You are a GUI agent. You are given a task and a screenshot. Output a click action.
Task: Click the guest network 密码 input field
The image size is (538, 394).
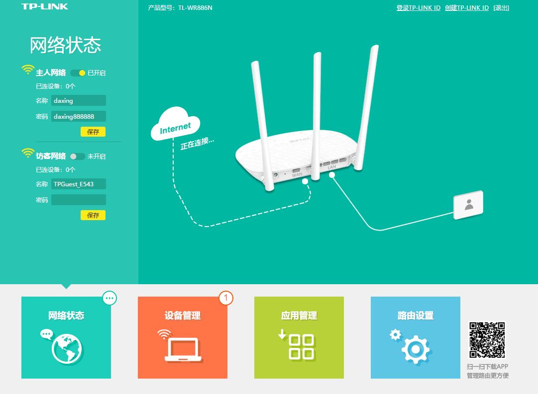78,200
